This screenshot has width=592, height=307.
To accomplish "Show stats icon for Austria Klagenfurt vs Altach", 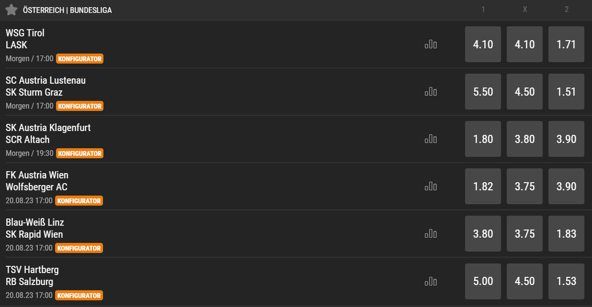I will (431, 139).
